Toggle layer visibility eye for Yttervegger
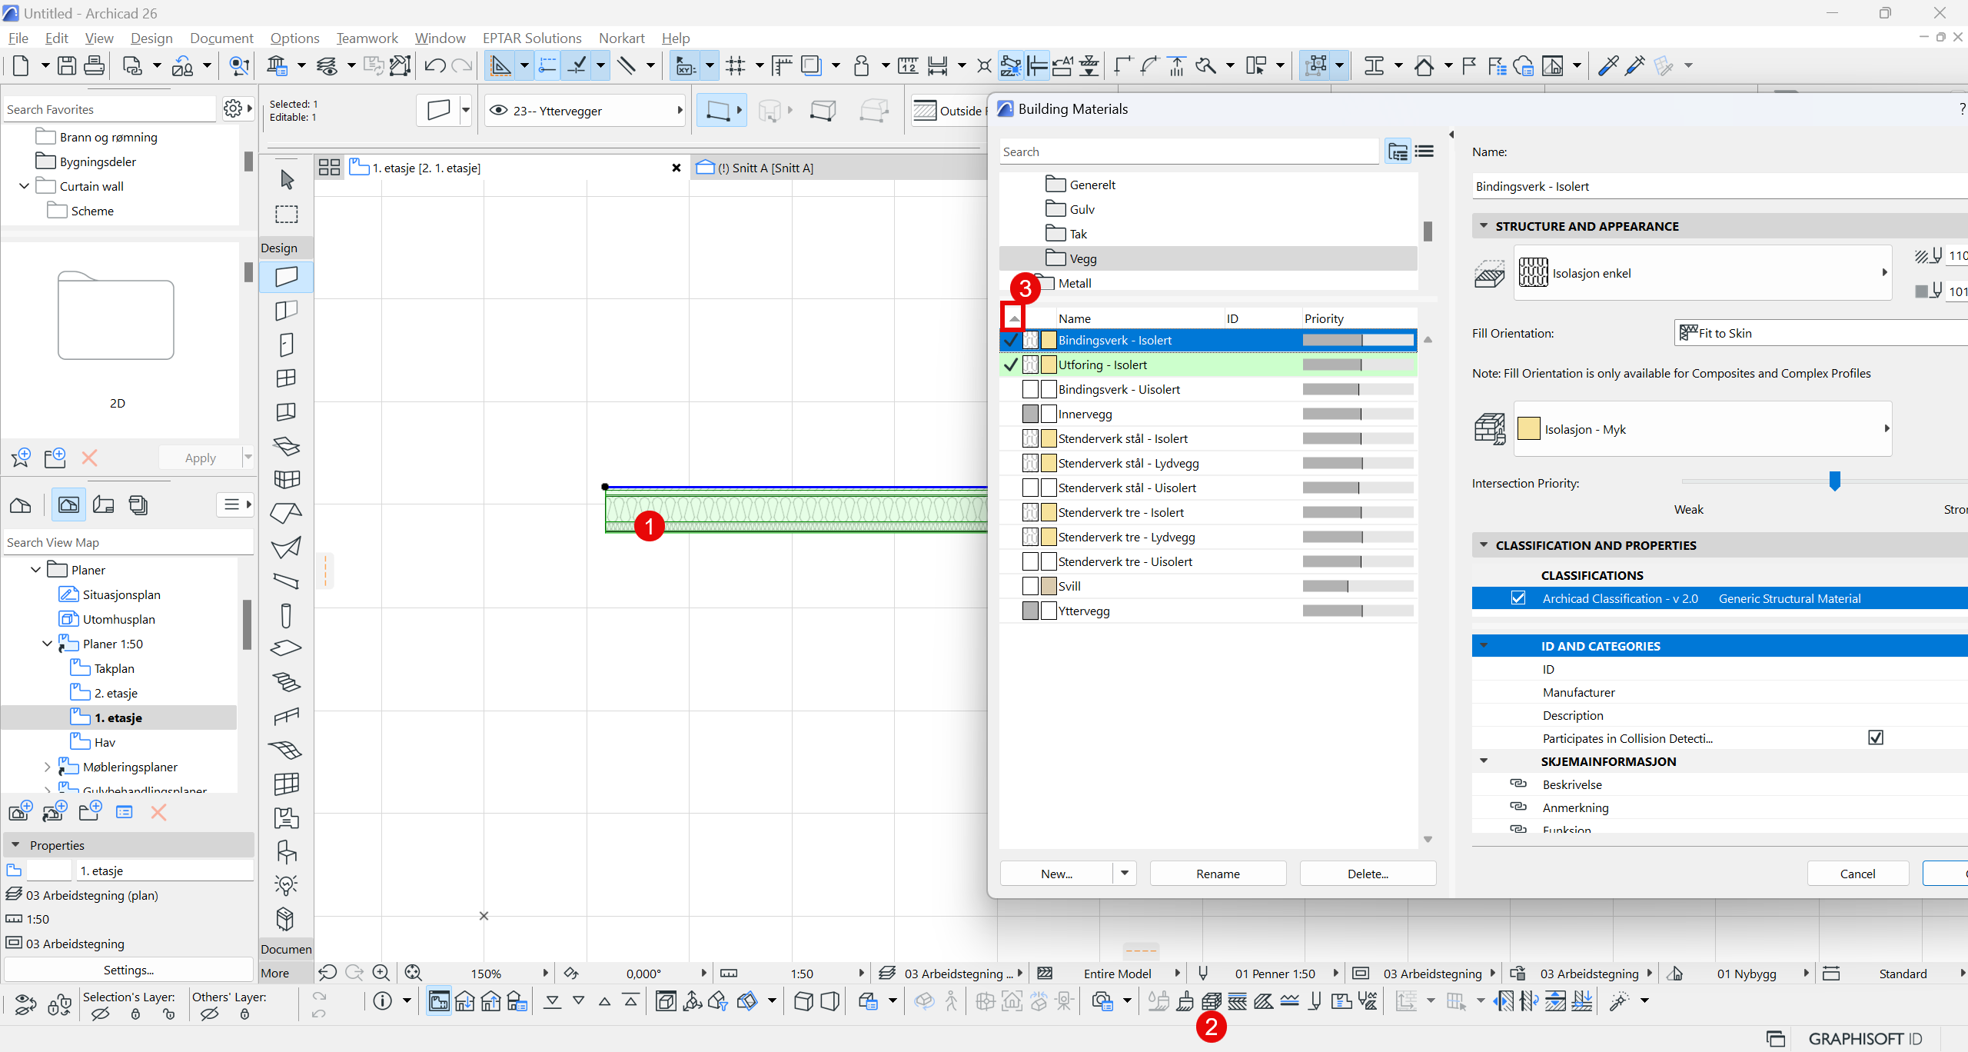 [x=499, y=111]
